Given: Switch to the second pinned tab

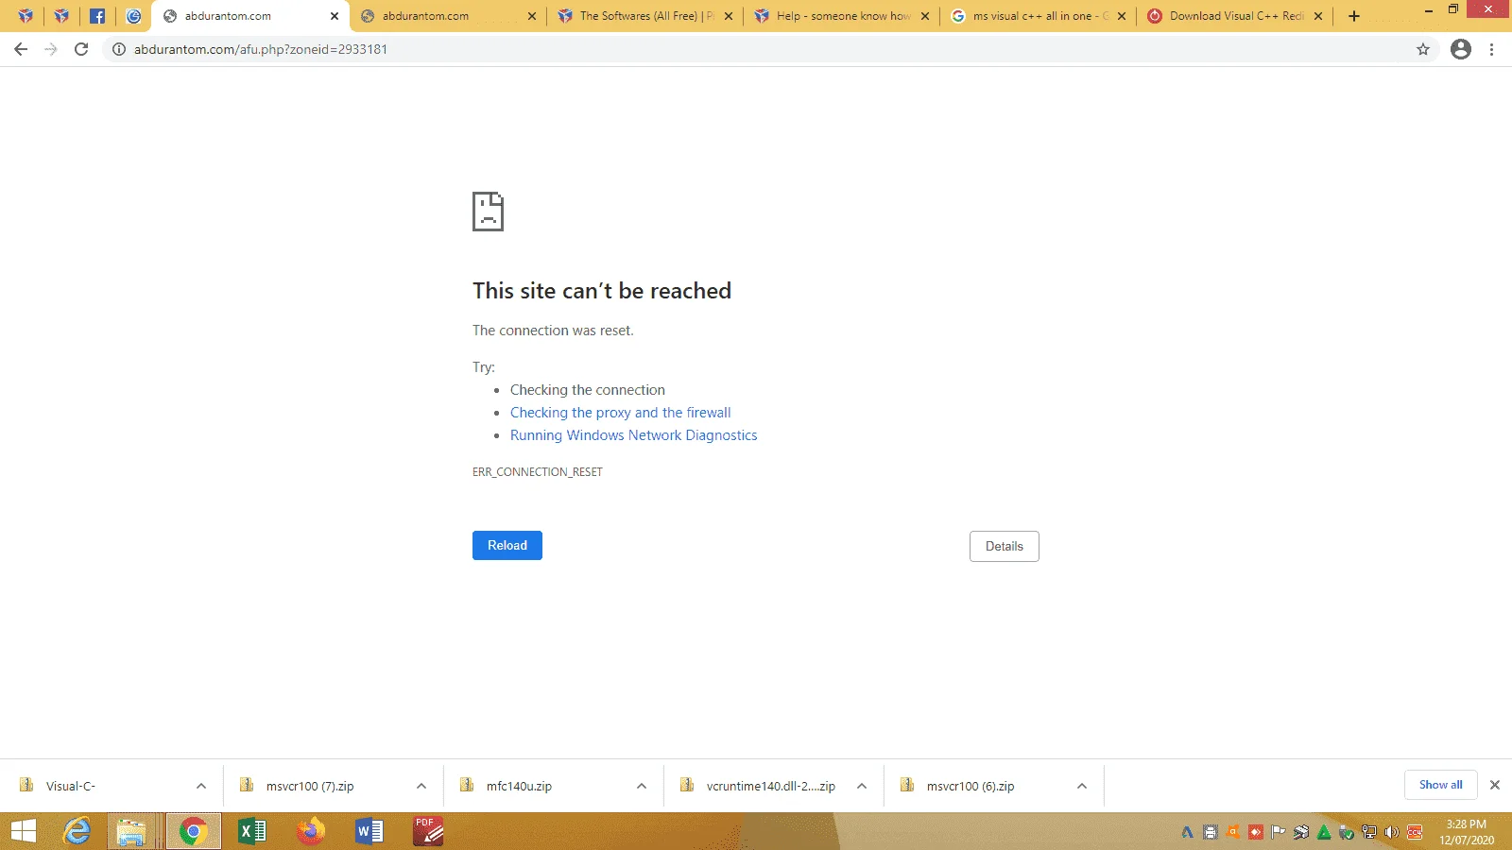Looking at the screenshot, I should (x=61, y=16).
